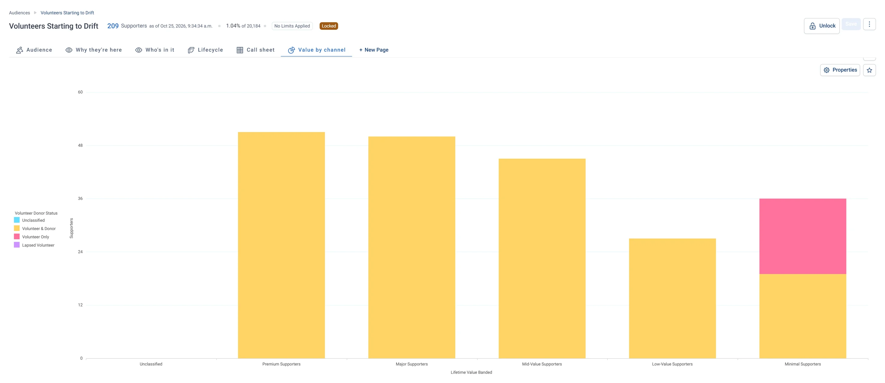Go to the Lifecycle tab
The width and height of the screenshot is (885, 383).
pyautogui.click(x=206, y=50)
